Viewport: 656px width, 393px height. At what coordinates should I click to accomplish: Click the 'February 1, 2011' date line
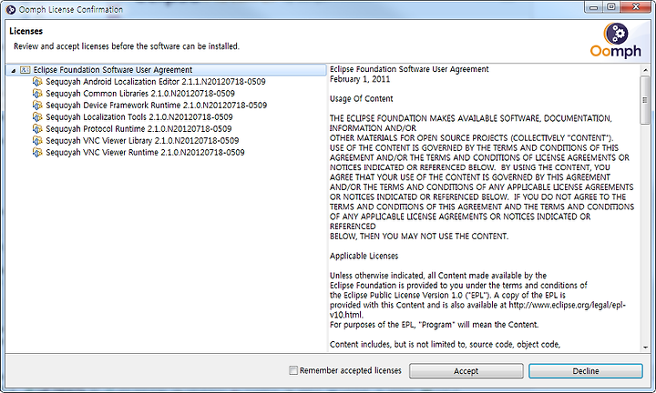click(360, 79)
